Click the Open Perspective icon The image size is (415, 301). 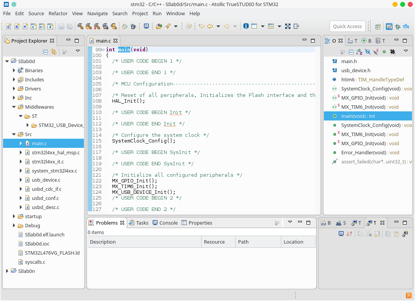click(x=378, y=26)
